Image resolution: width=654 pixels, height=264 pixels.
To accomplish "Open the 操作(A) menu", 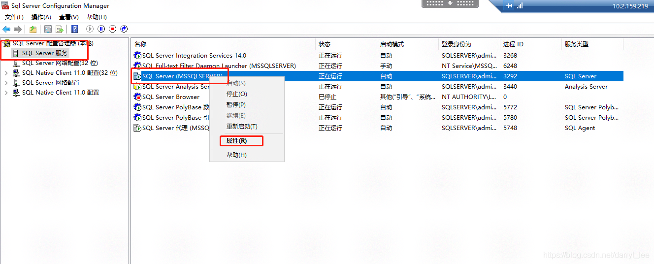I will click(x=41, y=17).
